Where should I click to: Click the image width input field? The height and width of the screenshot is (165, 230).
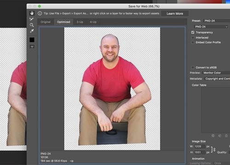click(x=200, y=146)
